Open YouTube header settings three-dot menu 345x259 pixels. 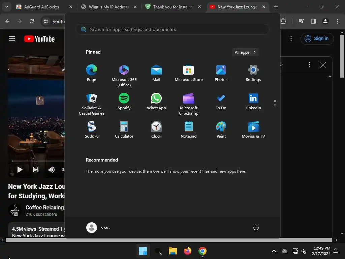(x=291, y=39)
